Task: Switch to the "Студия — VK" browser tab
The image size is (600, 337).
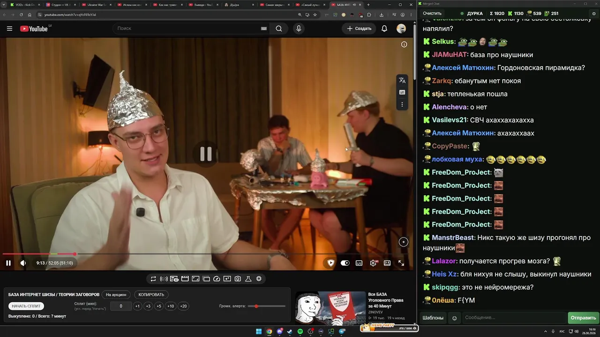Action: pyautogui.click(x=61, y=5)
